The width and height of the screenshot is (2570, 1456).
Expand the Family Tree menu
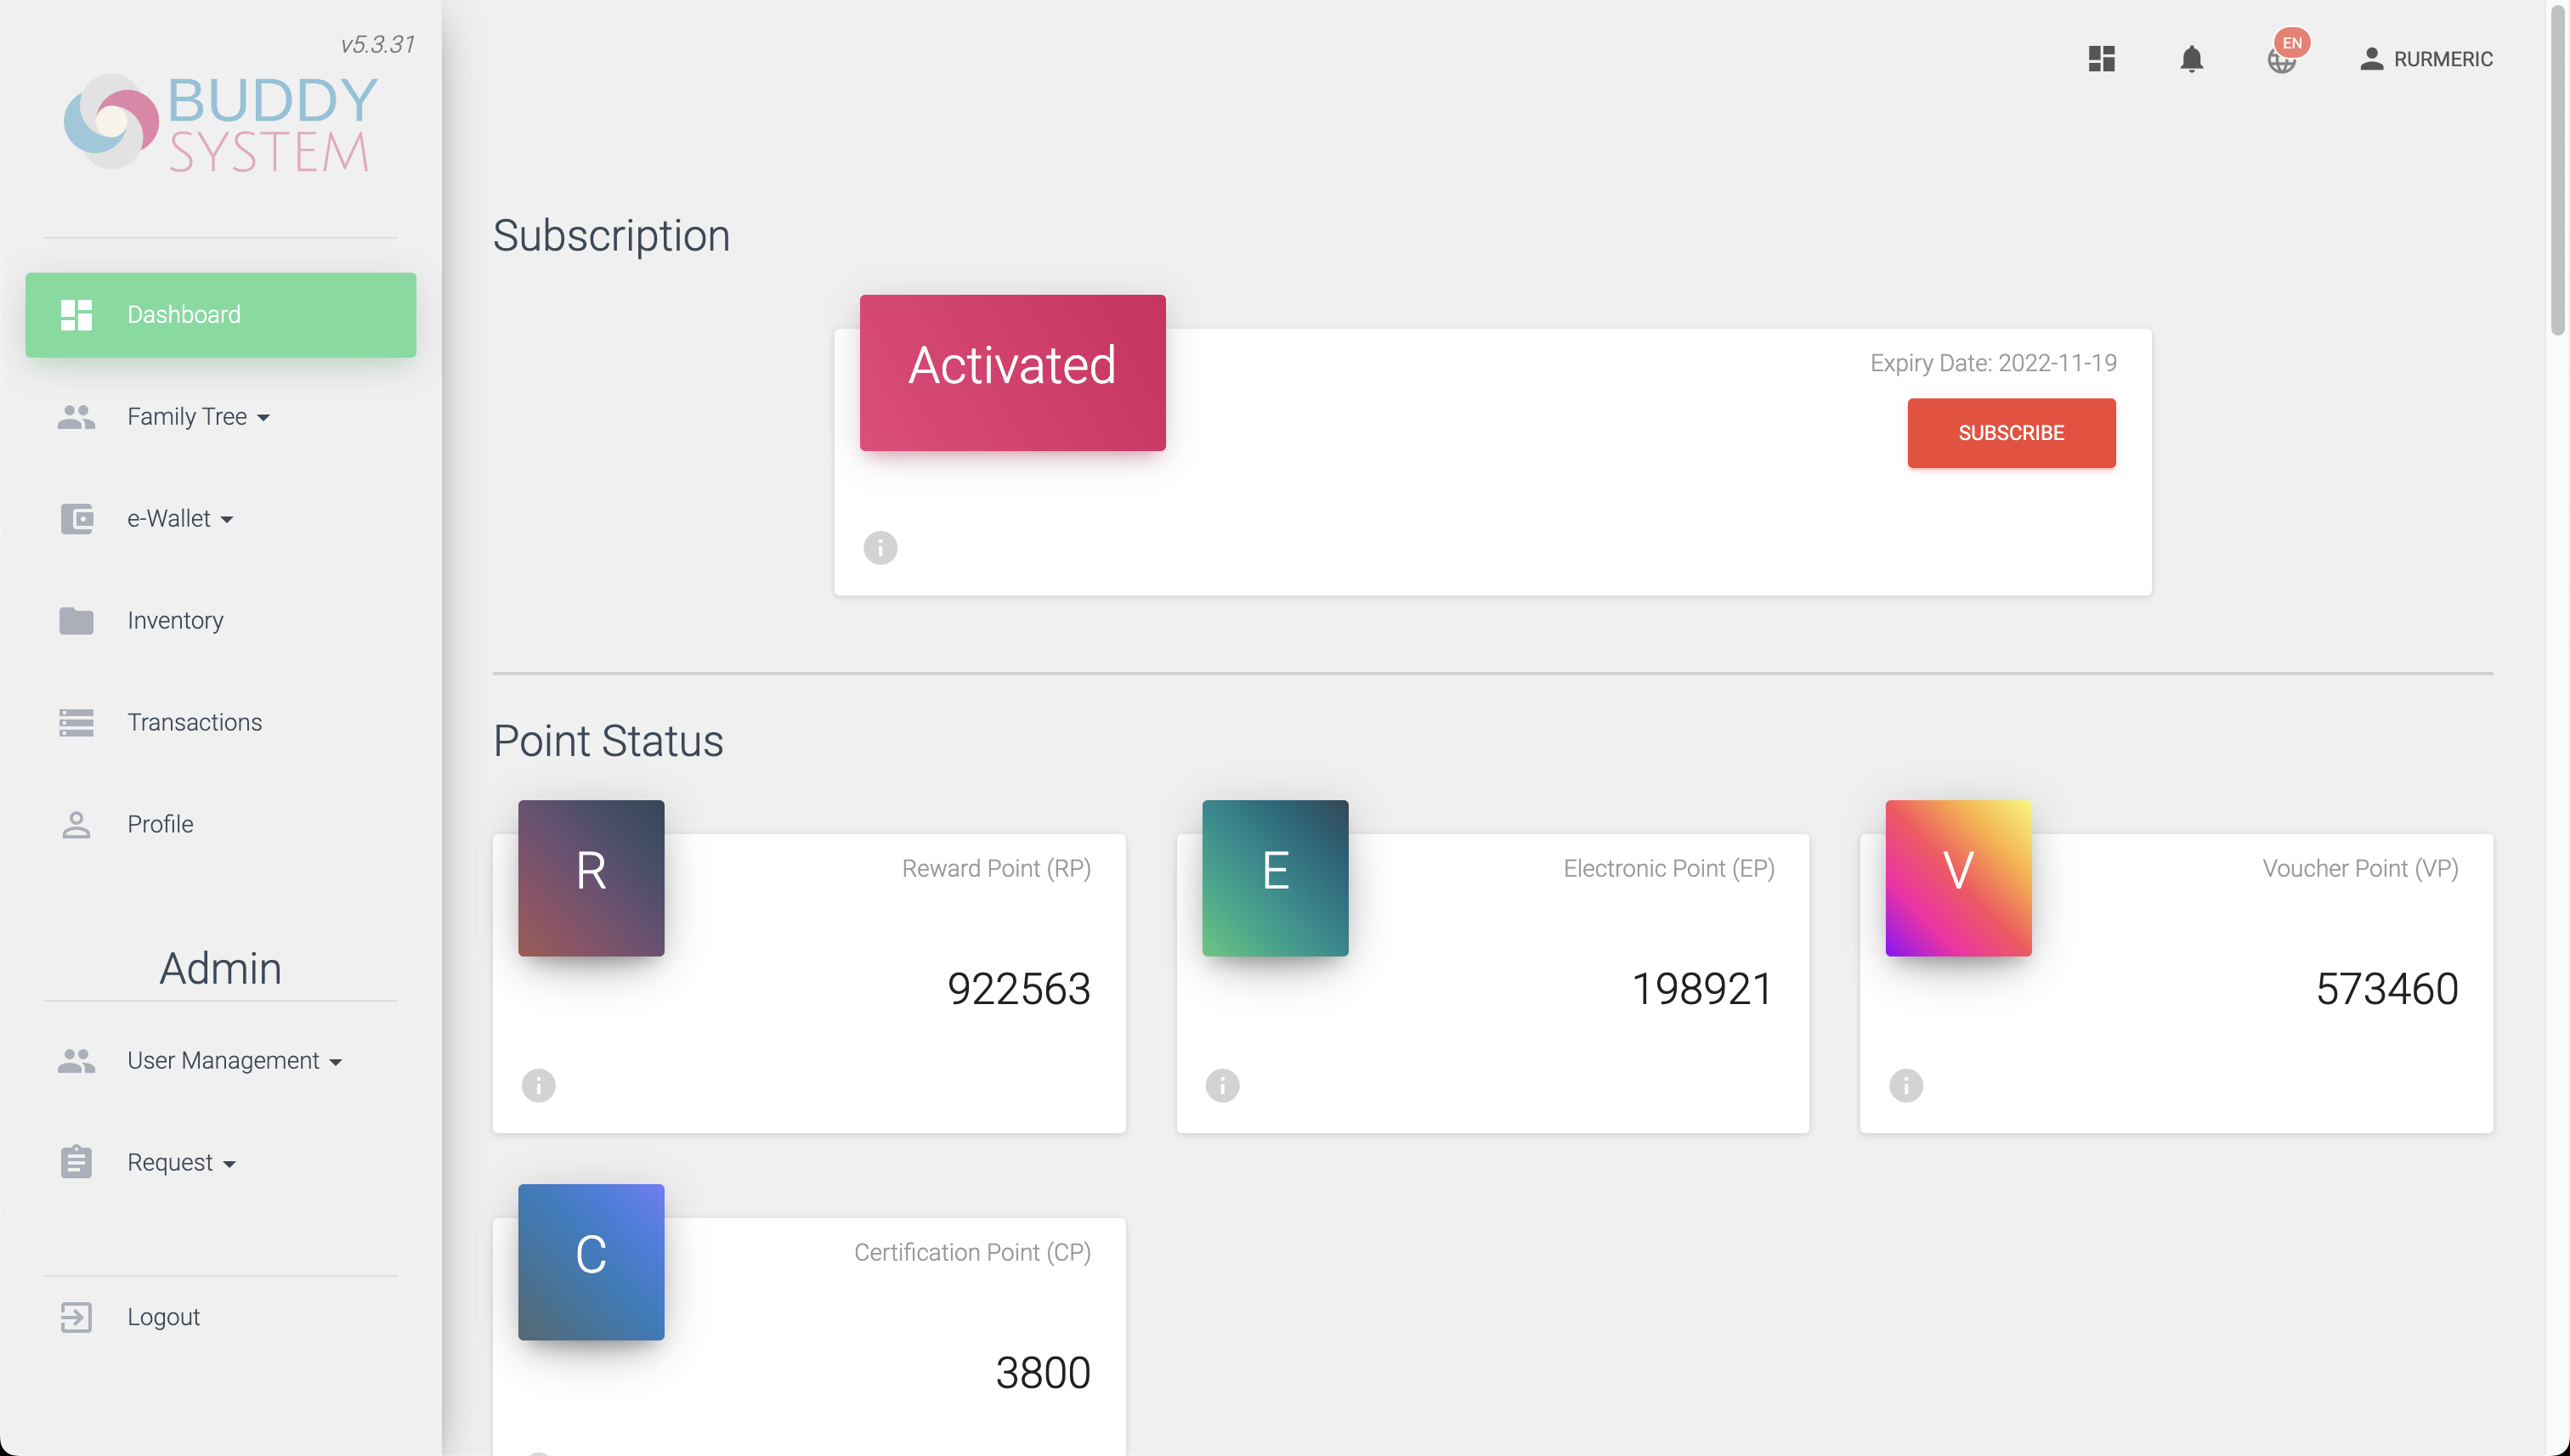coord(198,417)
